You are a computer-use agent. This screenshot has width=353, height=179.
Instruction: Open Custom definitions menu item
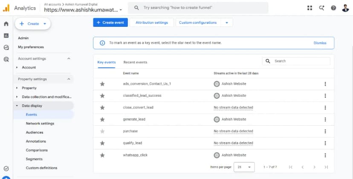[x=41, y=168]
